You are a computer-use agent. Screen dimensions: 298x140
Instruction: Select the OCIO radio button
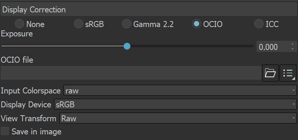(197, 24)
